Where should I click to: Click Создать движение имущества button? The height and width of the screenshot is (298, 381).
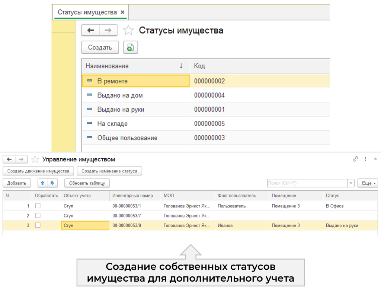click(x=38, y=171)
